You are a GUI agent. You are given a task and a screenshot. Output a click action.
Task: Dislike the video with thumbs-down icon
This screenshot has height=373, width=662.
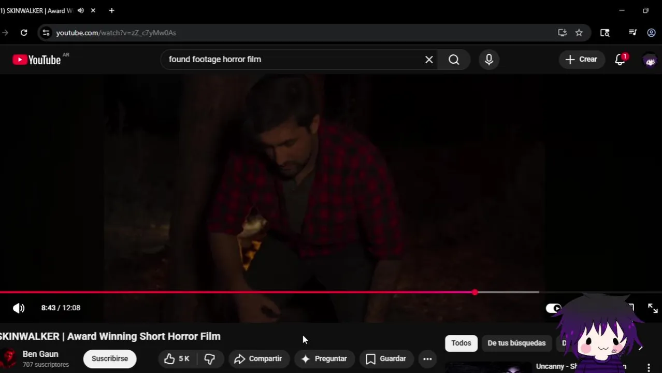point(210,358)
